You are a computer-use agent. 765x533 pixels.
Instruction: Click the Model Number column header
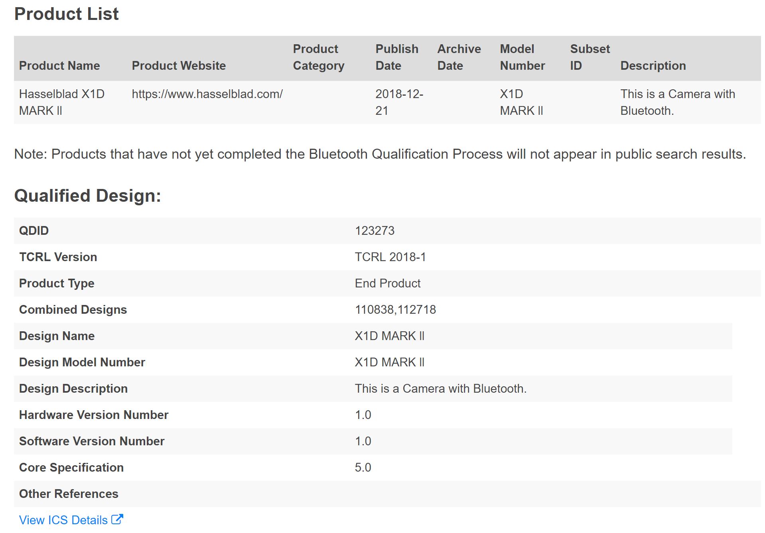522,57
